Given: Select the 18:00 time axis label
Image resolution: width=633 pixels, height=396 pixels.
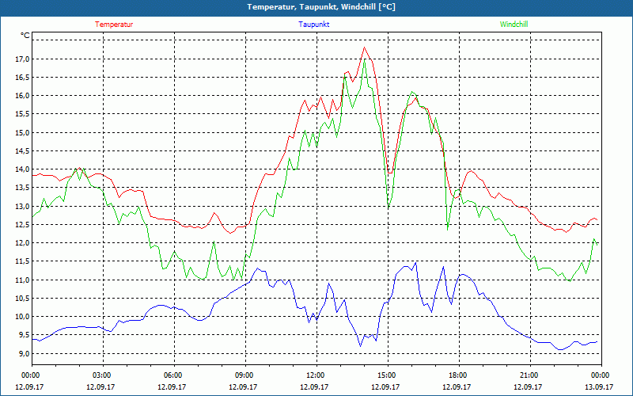Looking at the screenshot, I should [458, 375].
